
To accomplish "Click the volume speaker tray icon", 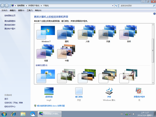I will (x=134, y=114).
